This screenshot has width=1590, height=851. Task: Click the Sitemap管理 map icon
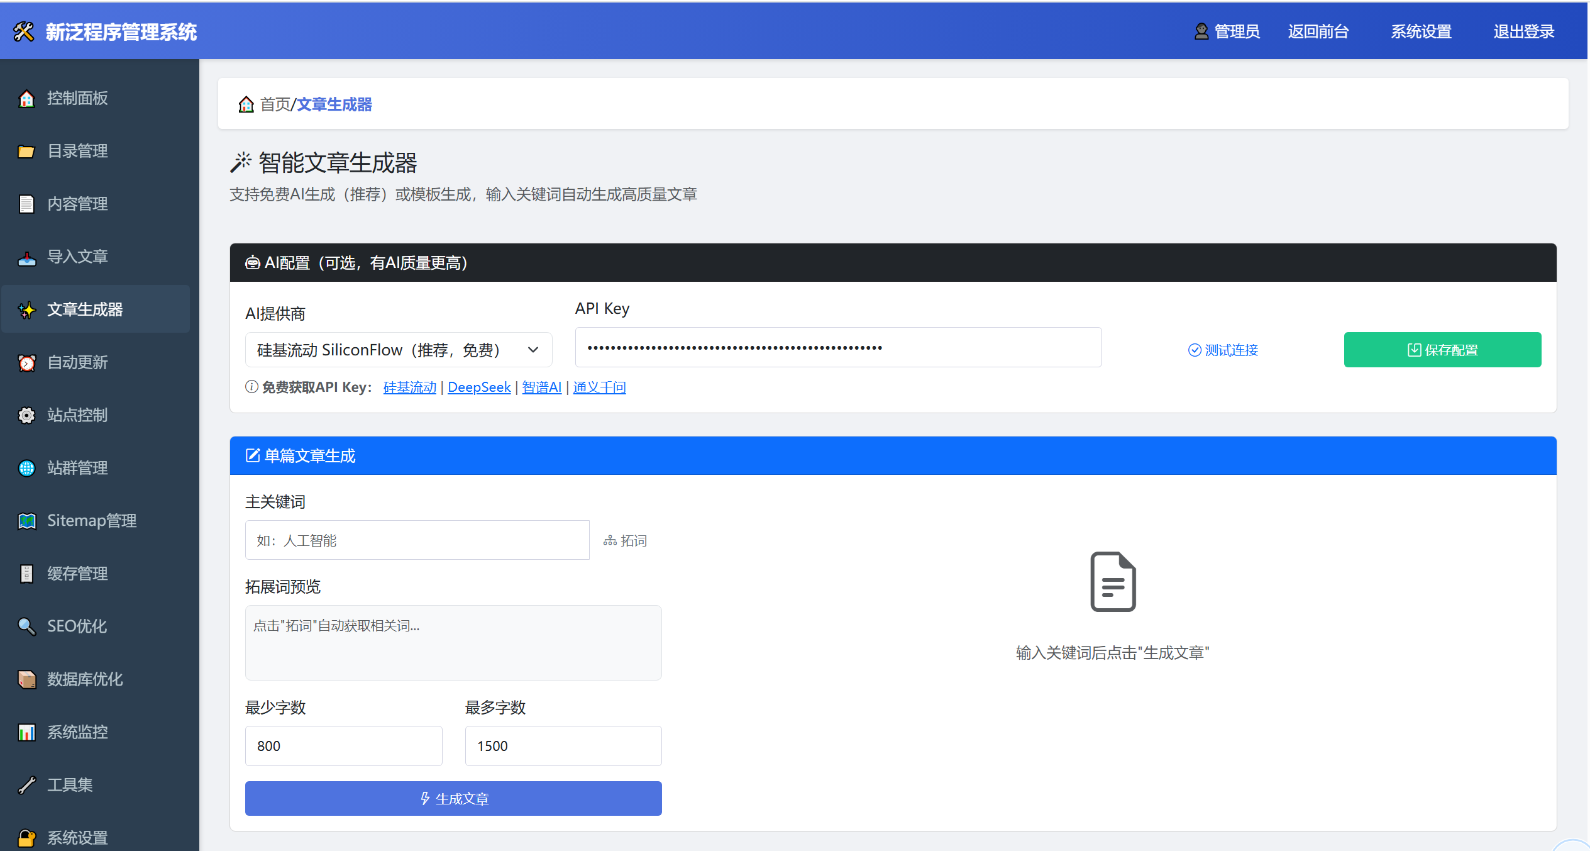pyautogui.click(x=26, y=520)
